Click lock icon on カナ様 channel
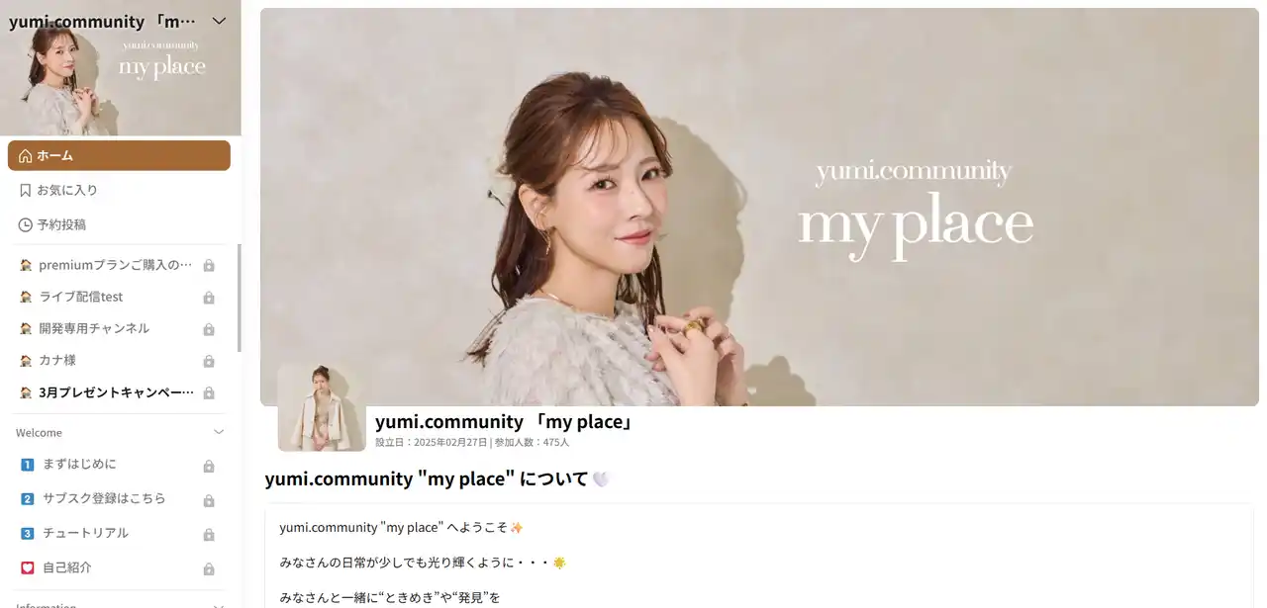Screen dimensions: 1267x608 coord(209,361)
